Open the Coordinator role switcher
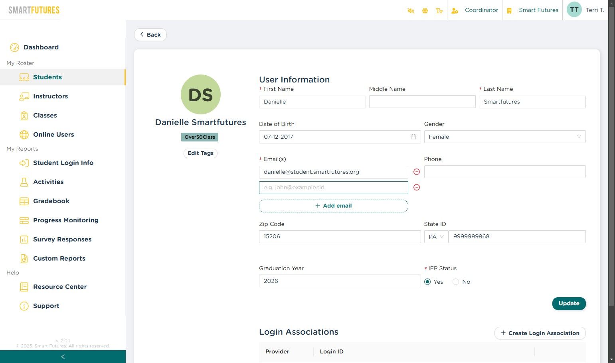The height and width of the screenshot is (363, 615). (x=475, y=10)
